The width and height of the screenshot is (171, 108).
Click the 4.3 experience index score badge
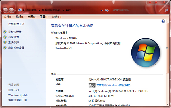point(92,85)
